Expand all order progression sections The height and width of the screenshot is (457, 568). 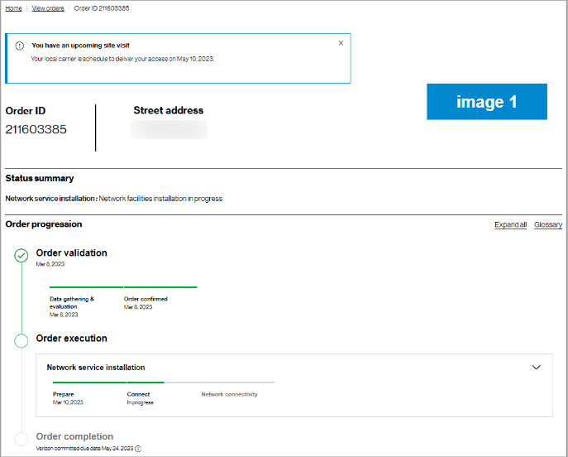click(510, 225)
